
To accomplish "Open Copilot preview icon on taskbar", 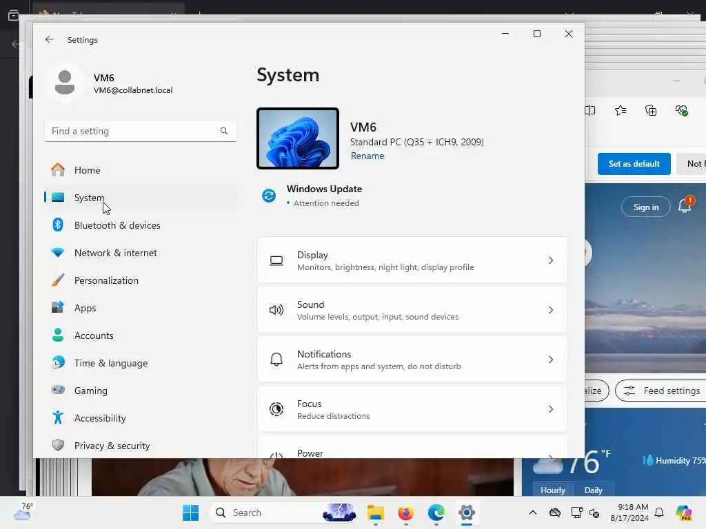I will pyautogui.click(x=684, y=512).
